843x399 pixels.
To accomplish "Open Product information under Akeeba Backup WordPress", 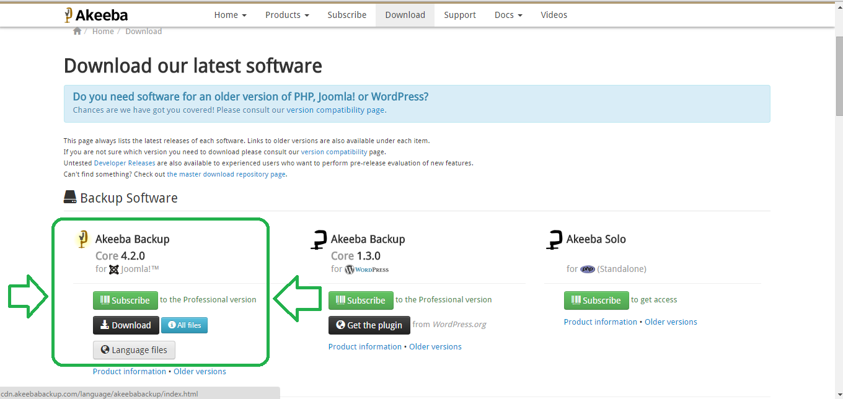I will point(365,347).
